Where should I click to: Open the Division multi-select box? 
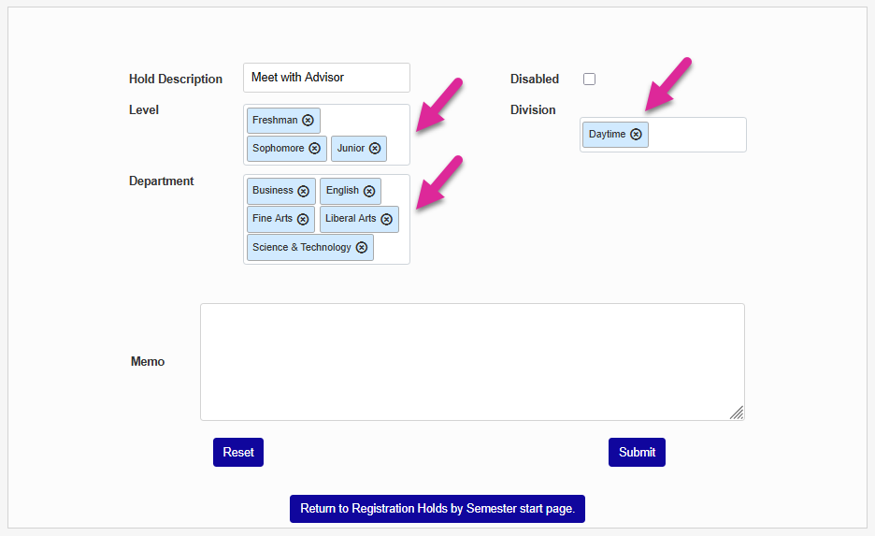pyautogui.click(x=696, y=135)
